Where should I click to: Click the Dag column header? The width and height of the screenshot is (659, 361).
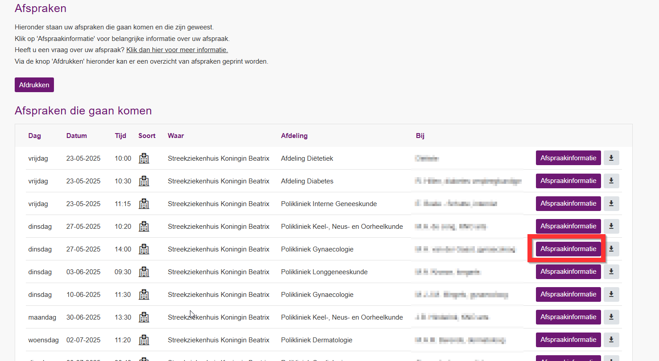pos(34,136)
